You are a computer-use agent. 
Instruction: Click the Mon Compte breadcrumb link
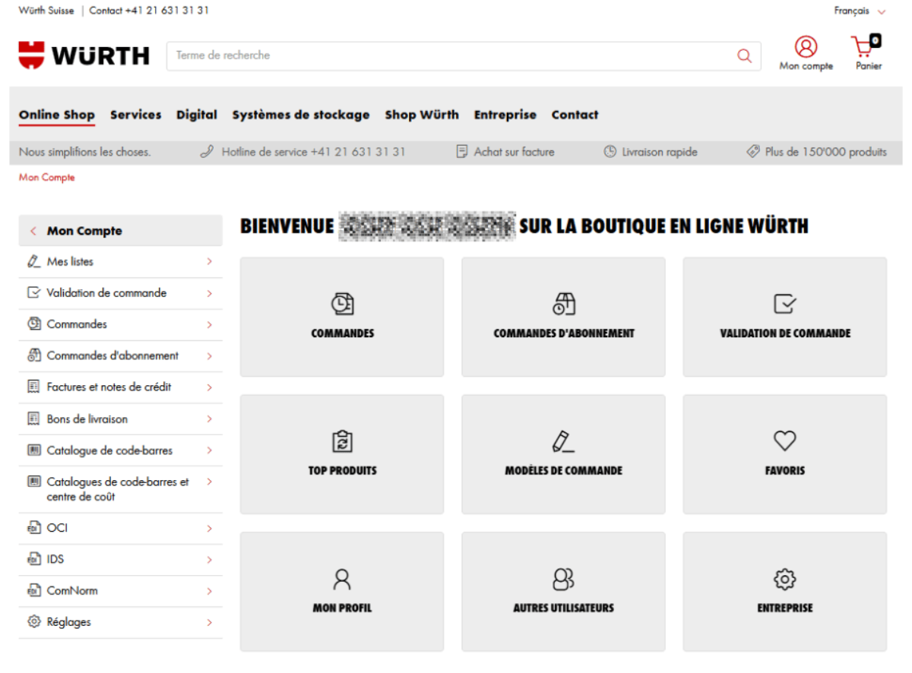coord(47,177)
